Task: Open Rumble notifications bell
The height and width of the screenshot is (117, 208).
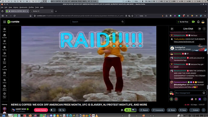Action: [x=198, y=22]
